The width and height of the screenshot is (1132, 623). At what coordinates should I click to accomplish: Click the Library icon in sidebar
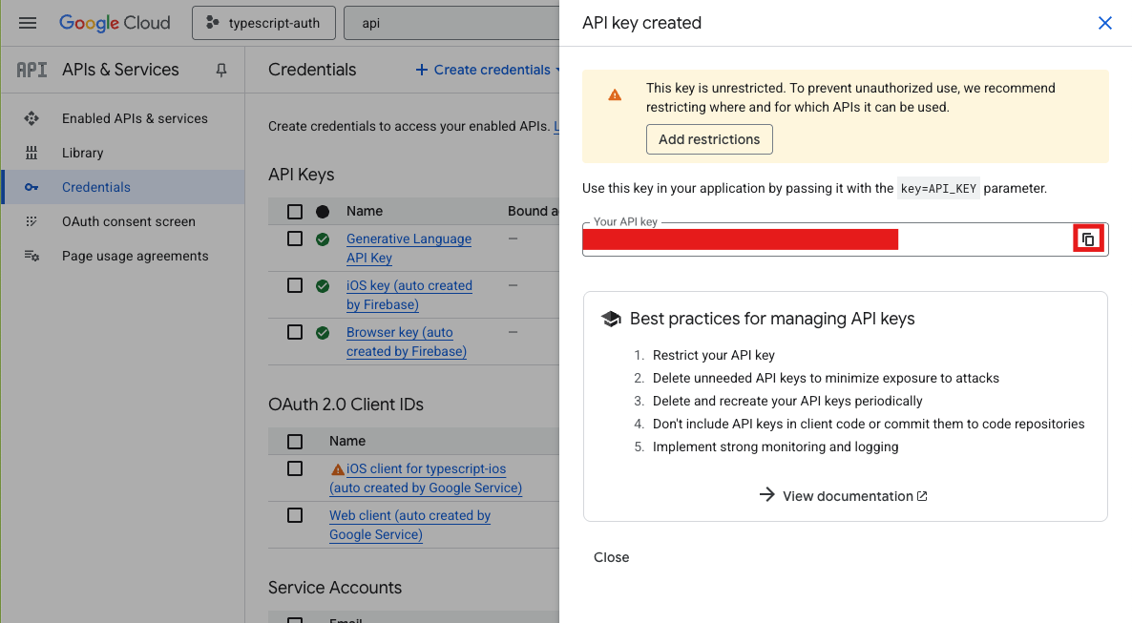pos(31,153)
